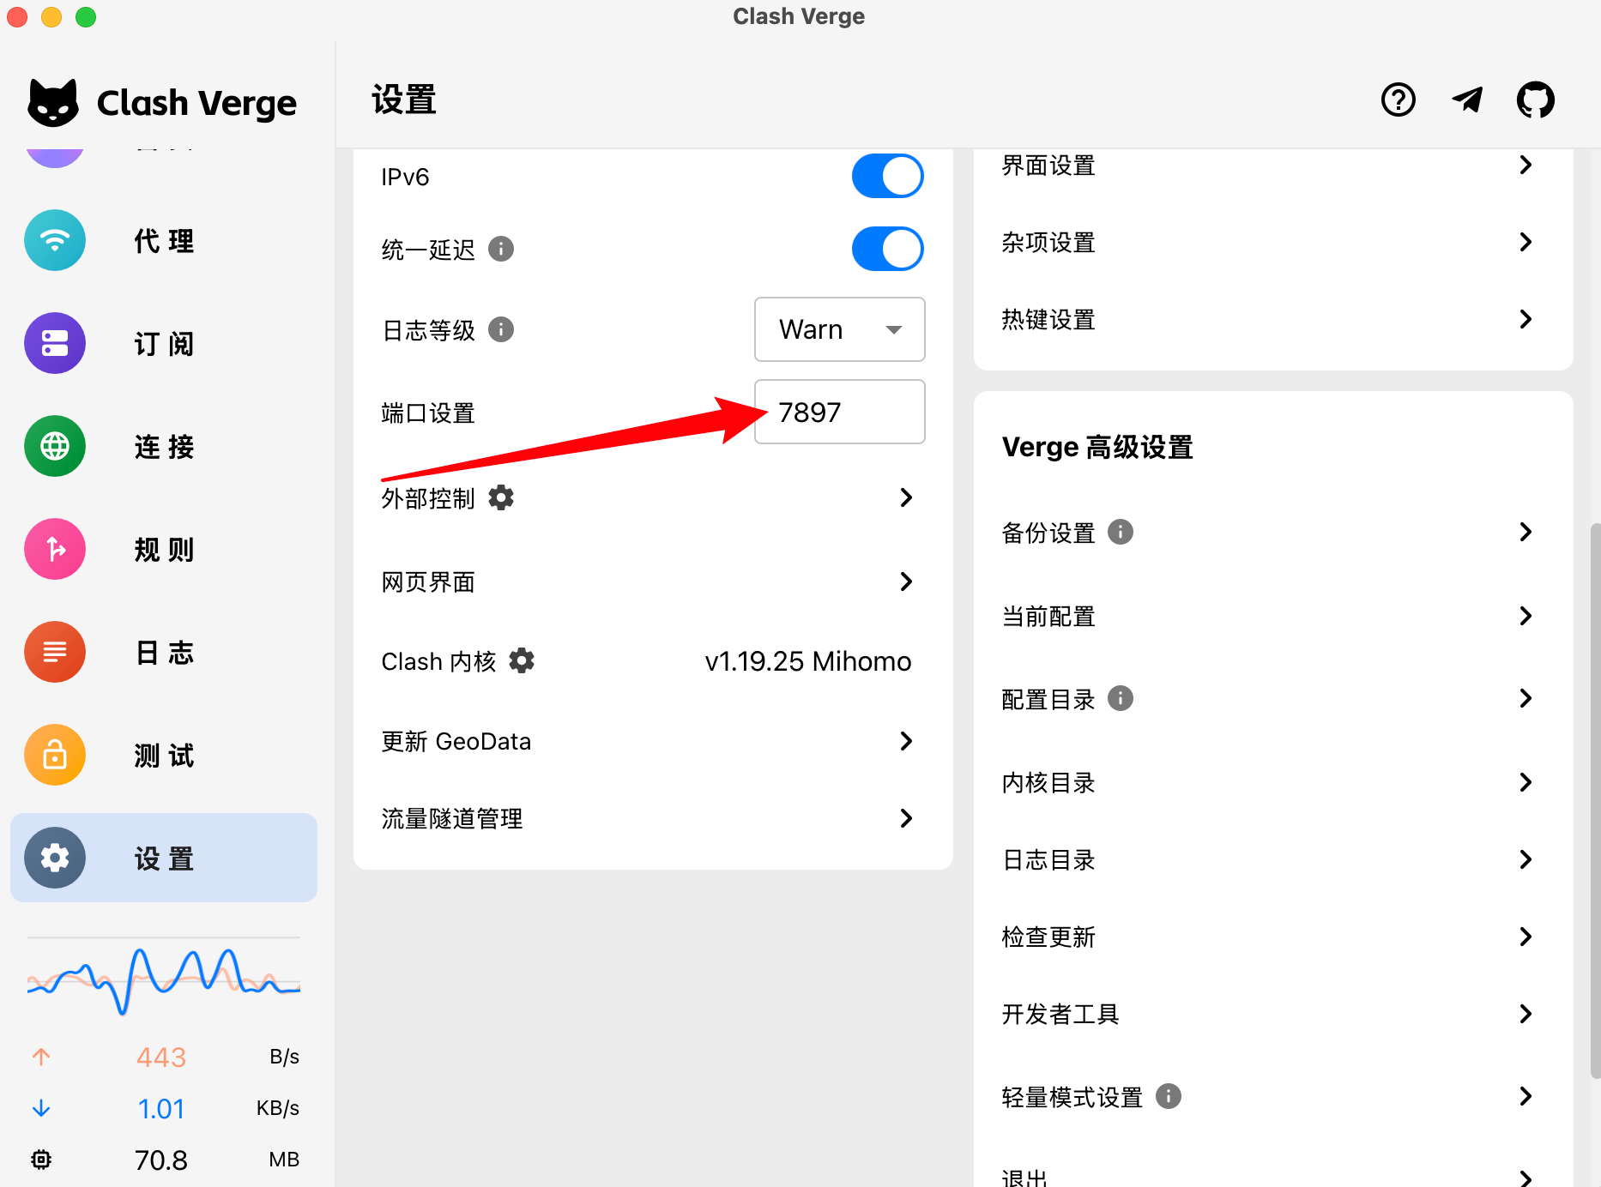This screenshot has height=1187, width=1601.
Task: Expand the 更新 GeoData chevron
Action: point(906,741)
